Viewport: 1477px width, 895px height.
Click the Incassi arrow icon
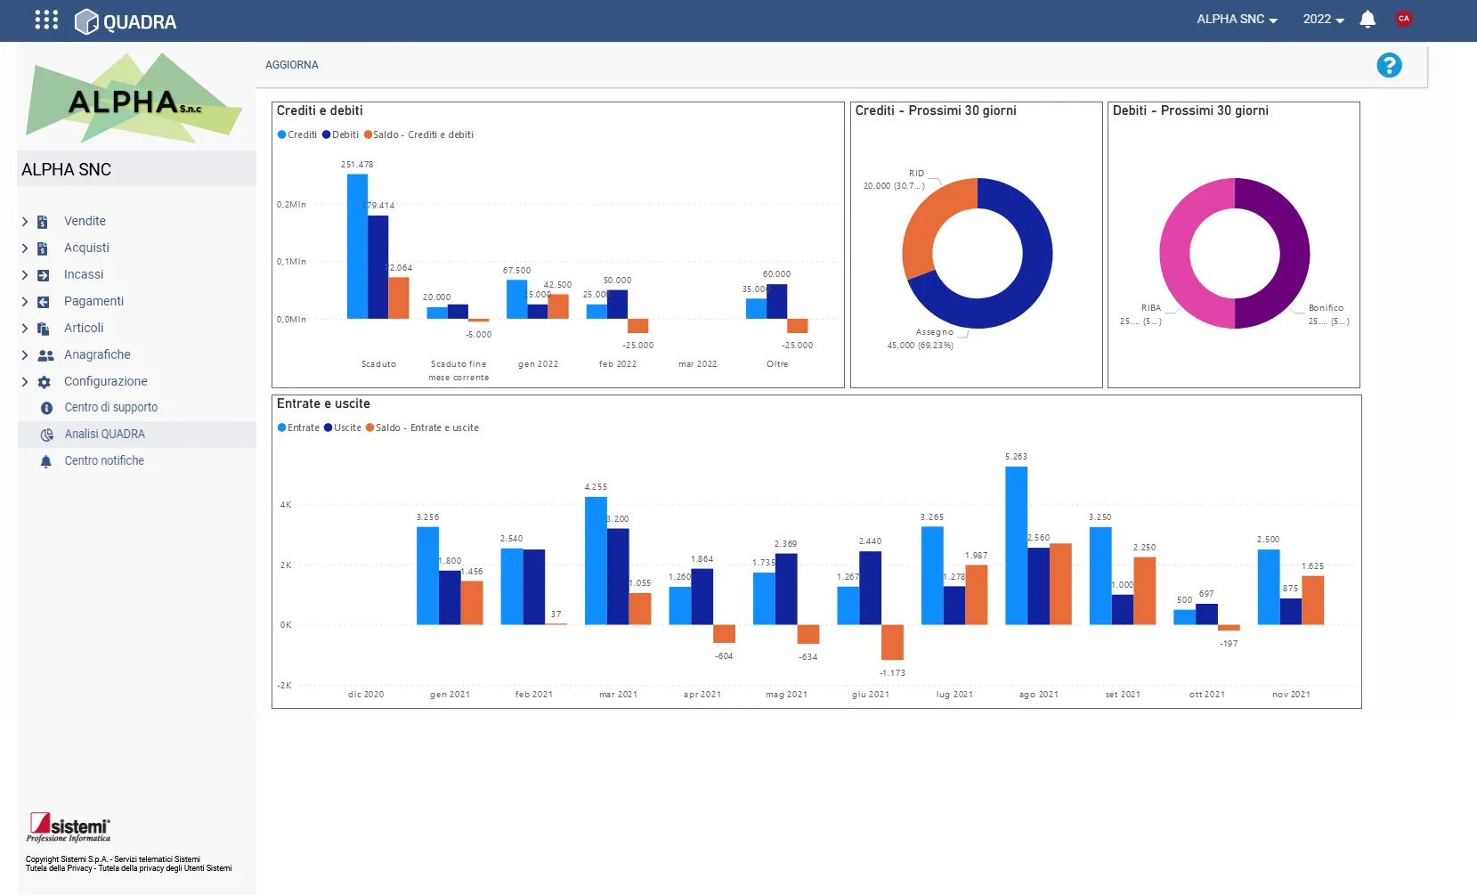click(43, 275)
